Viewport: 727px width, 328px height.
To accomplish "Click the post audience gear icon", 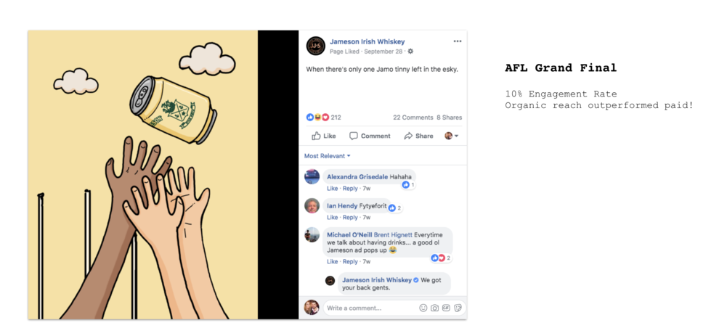I will [x=410, y=52].
